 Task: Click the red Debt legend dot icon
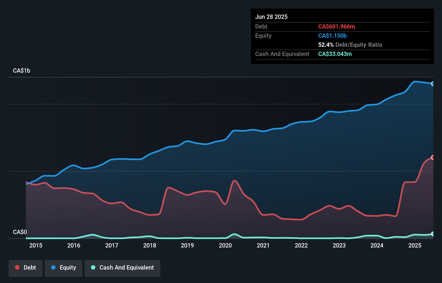pyautogui.click(x=17, y=268)
